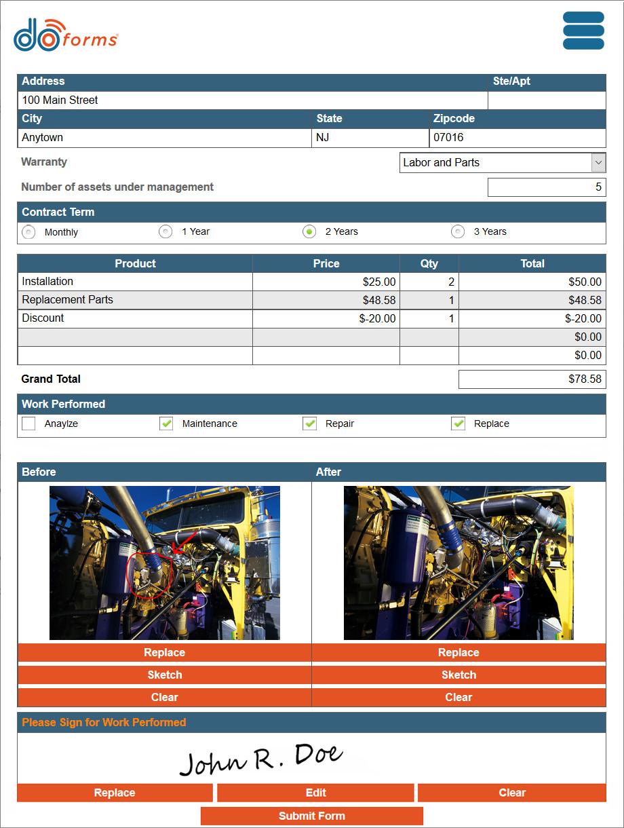Click the Grand Total field $78.58
624x828 pixels.
click(x=532, y=379)
